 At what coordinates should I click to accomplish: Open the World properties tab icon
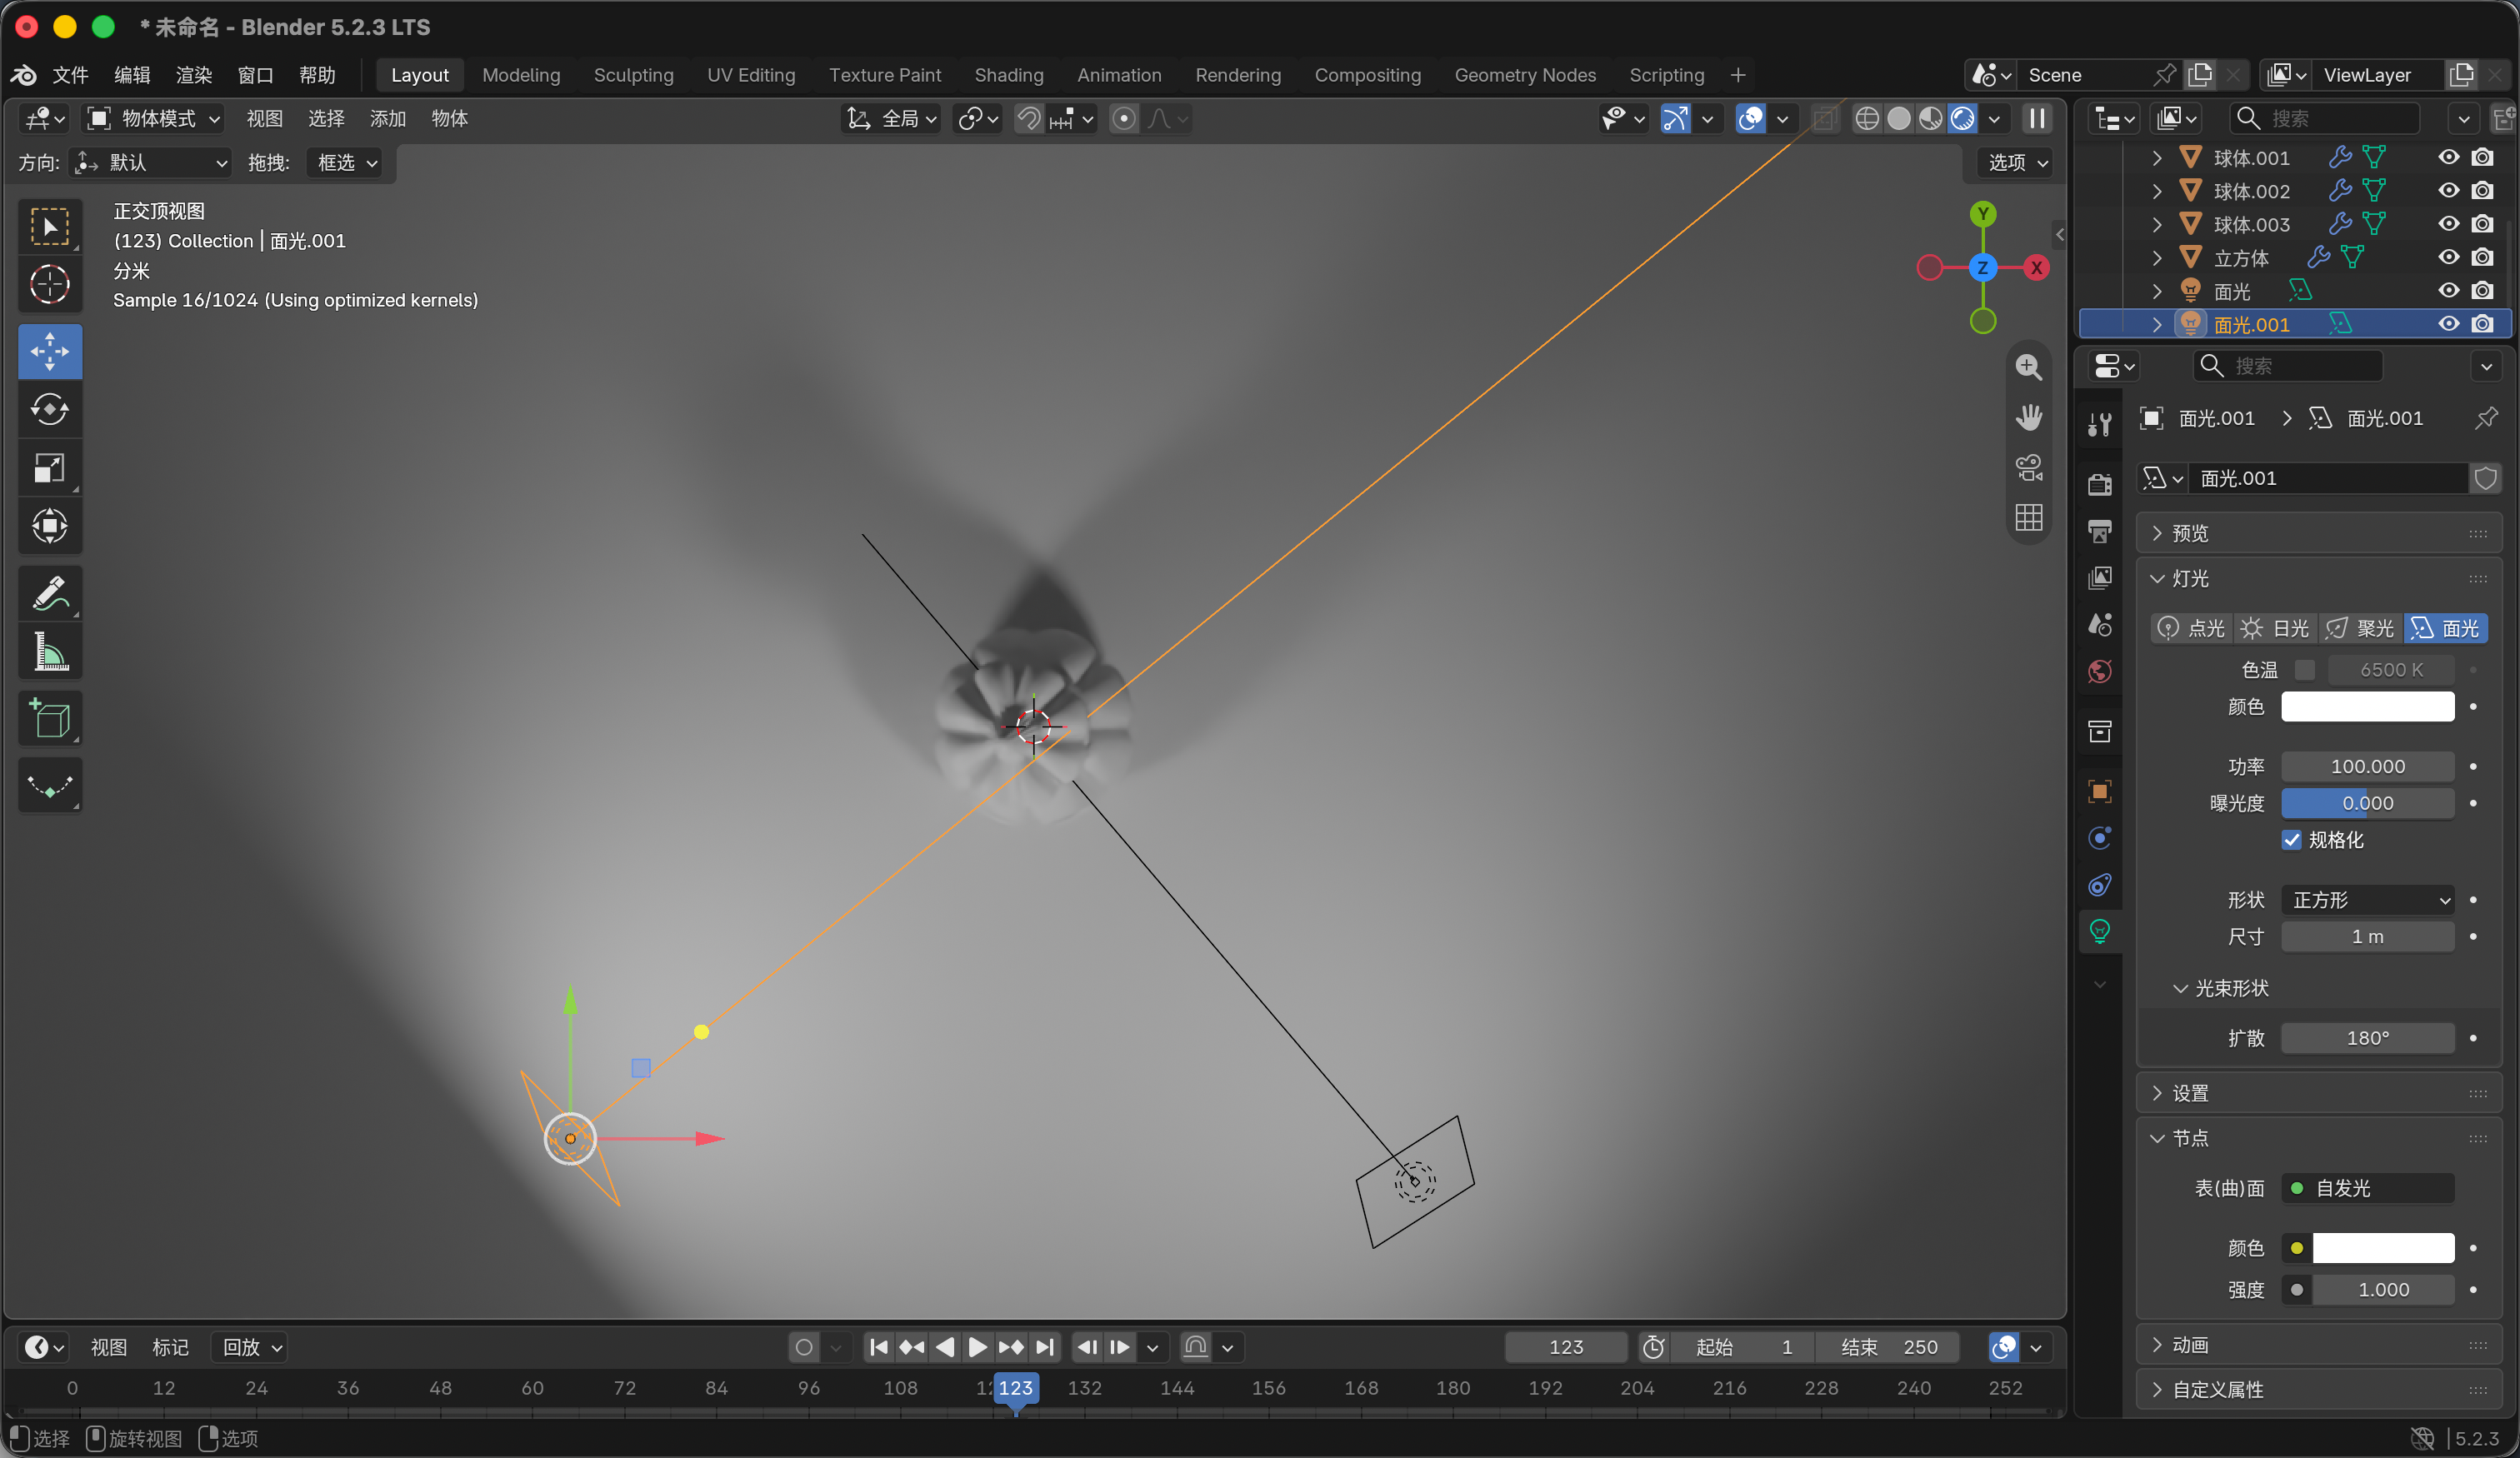pyautogui.click(x=2100, y=671)
